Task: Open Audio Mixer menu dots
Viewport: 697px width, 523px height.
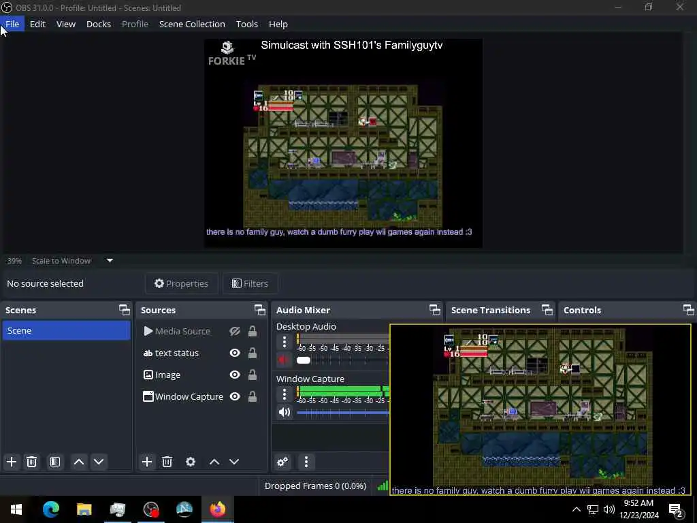Action: pos(306,462)
